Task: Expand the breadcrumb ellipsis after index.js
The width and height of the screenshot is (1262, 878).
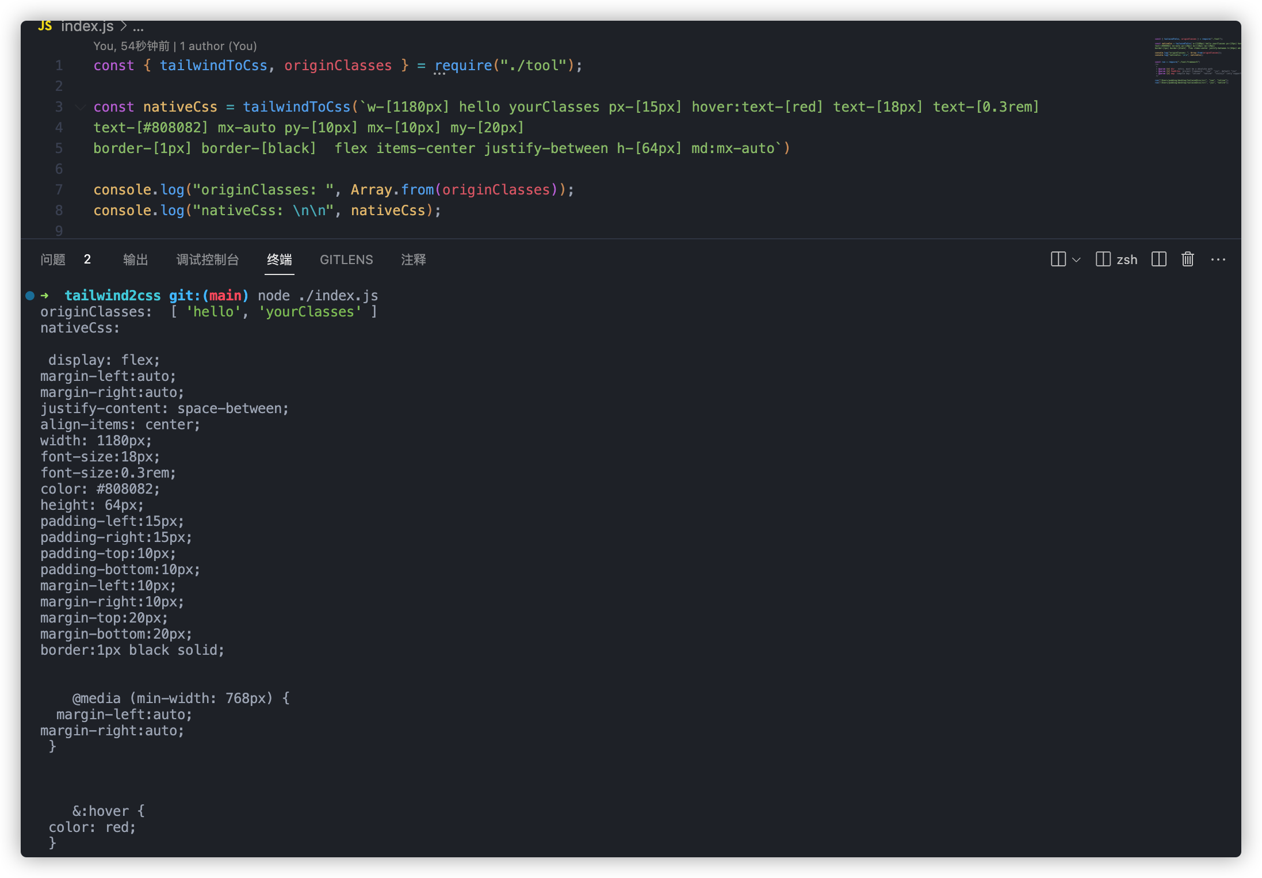Action: click(x=138, y=26)
